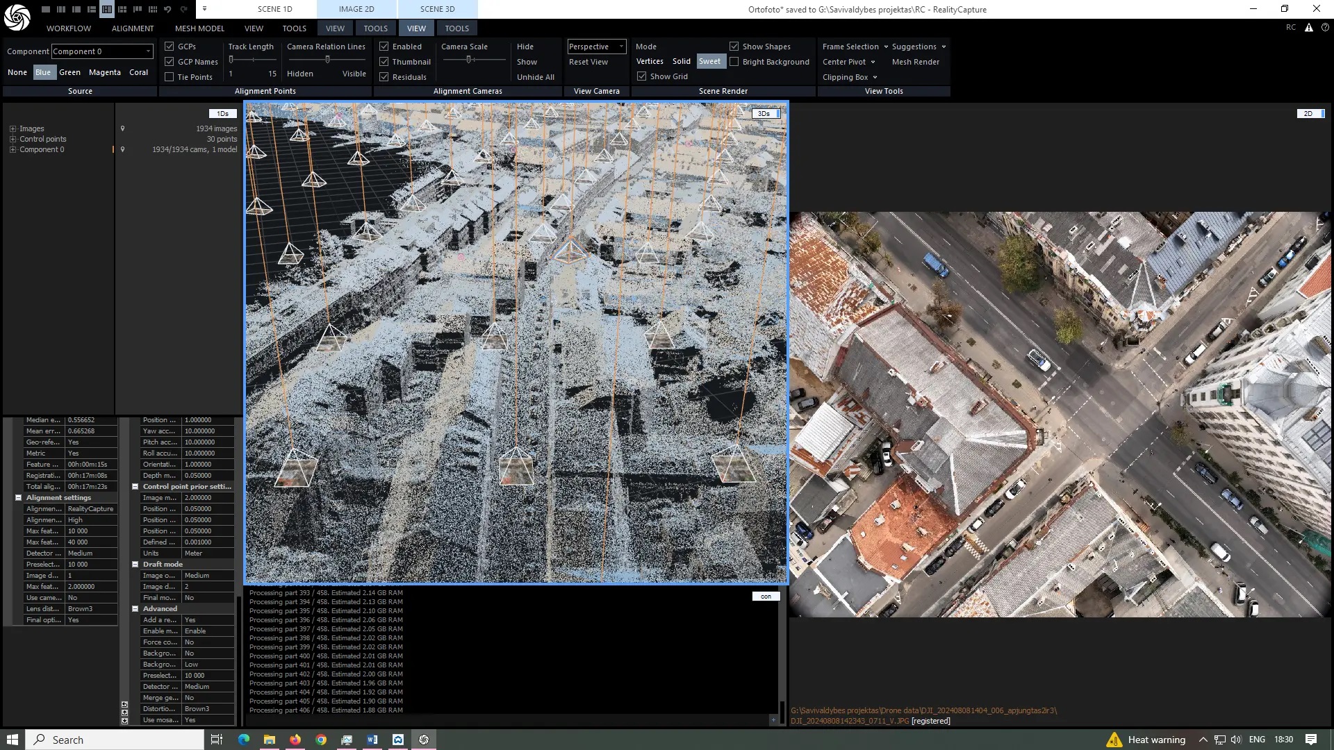Toggle the Bright Background checkbox

click(734, 62)
